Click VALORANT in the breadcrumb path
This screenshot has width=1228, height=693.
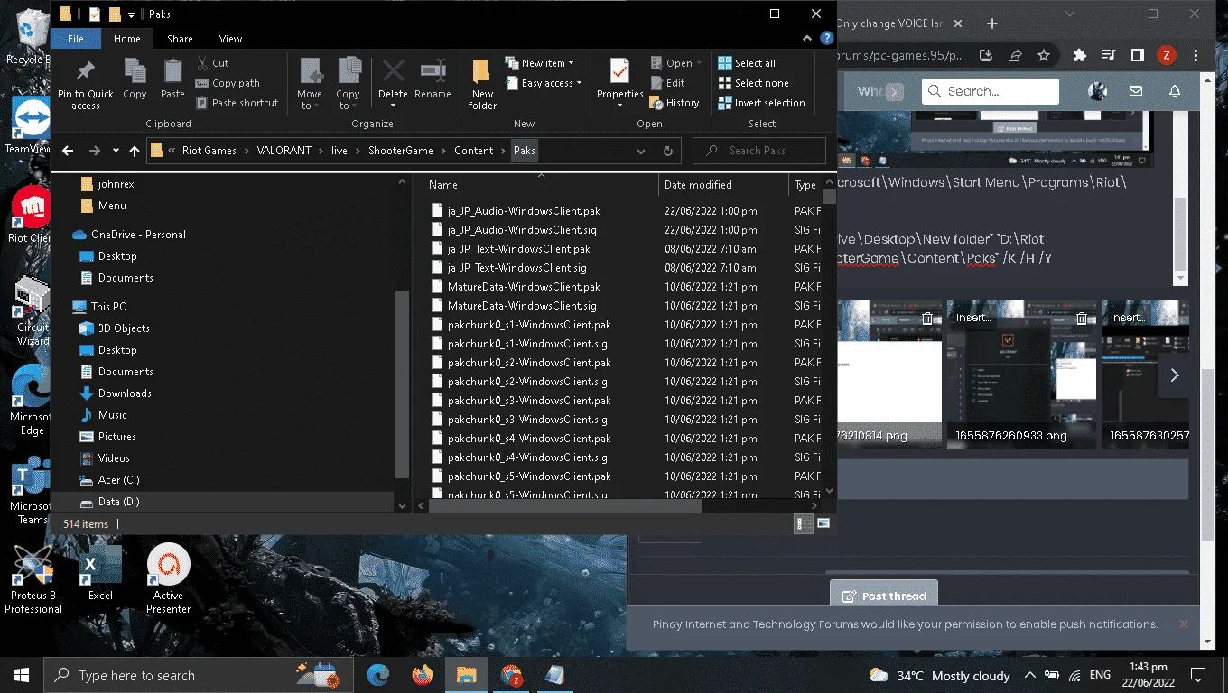[x=284, y=151]
